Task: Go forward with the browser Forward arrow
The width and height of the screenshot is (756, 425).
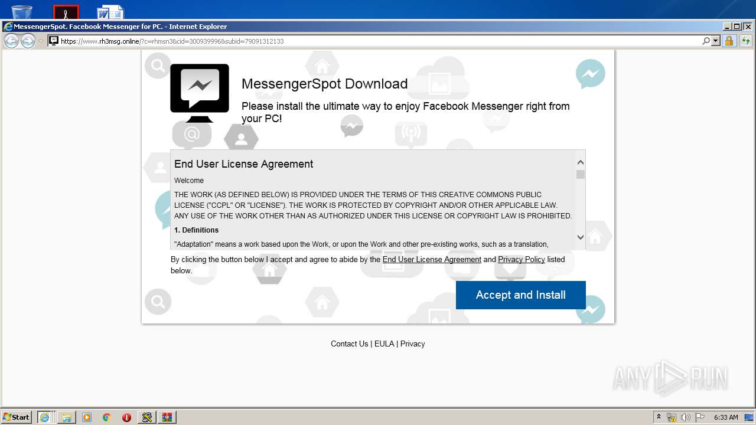Action: [28, 41]
